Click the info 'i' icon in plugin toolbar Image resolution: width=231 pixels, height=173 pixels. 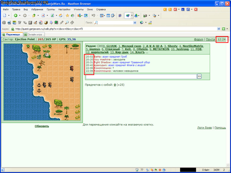pyautogui.click(x=51, y=23)
